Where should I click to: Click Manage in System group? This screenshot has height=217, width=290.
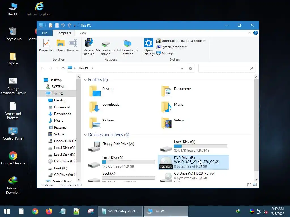click(x=165, y=53)
